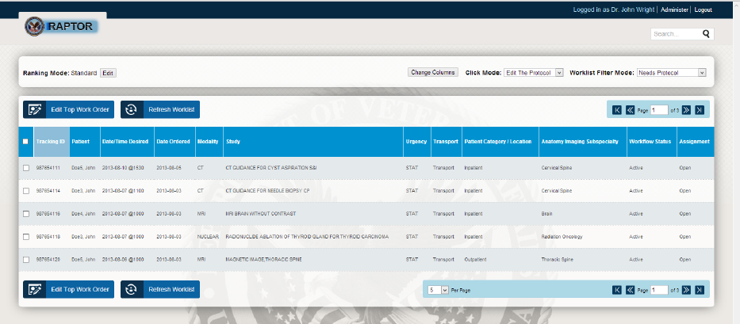The width and height of the screenshot is (740, 324).
Task: Click the 'Brain' subspecialty cell
Action: tap(547, 214)
